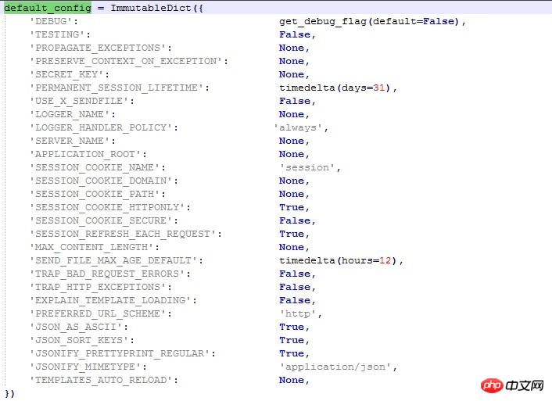552x401 pixels.
Task: Click None value of 'SECRET_KEY'
Action: coord(292,74)
